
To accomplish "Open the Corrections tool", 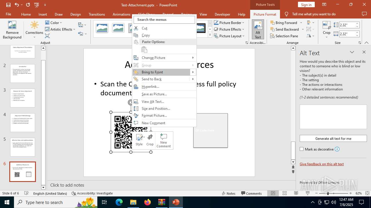I will (34, 30).
